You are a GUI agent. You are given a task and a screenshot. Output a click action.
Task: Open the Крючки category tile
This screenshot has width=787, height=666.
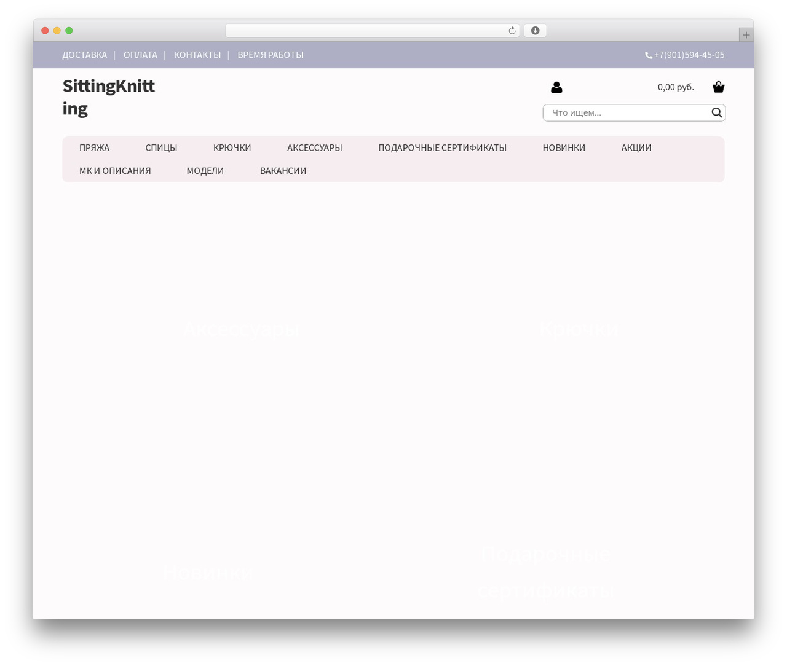pos(579,328)
